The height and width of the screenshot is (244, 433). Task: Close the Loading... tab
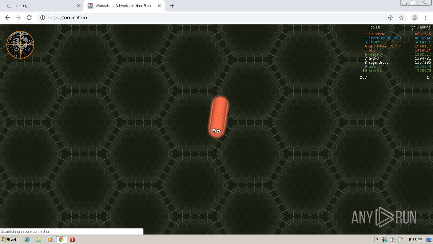coord(78,6)
